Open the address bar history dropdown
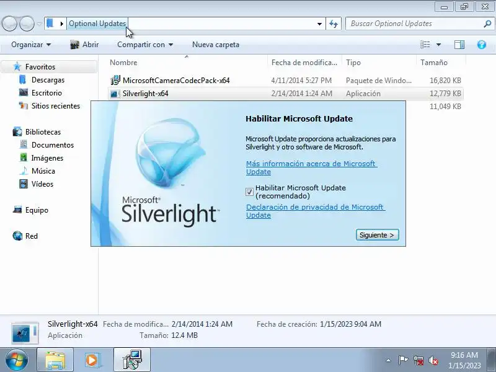The height and width of the screenshot is (372, 496). coord(319,24)
